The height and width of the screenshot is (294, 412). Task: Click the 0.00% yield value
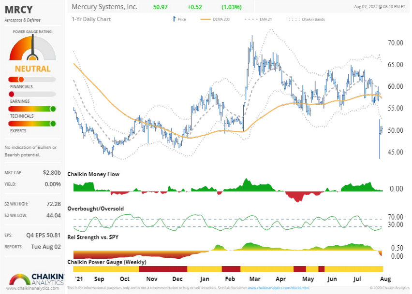coord(53,184)
